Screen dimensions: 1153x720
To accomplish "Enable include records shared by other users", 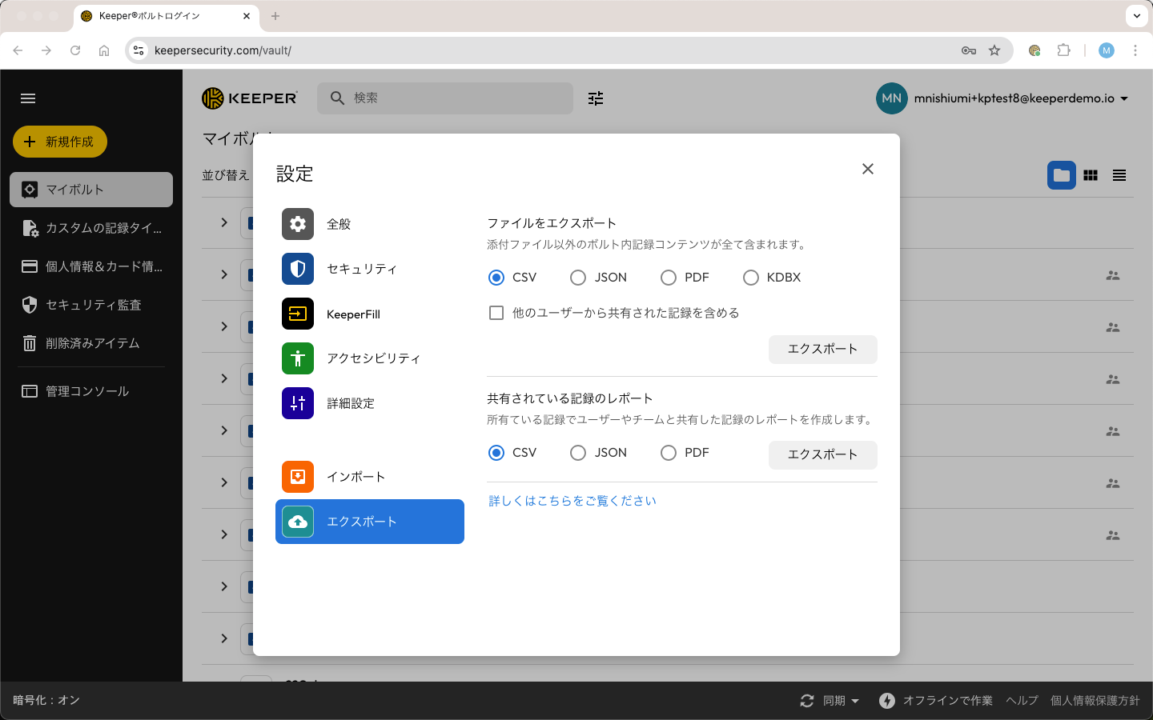I will [x=496, y=313].
